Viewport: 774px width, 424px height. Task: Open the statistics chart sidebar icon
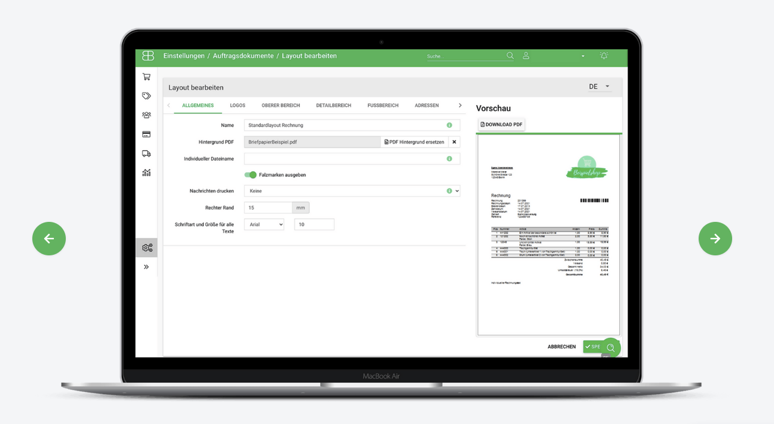tap(147, 173)
